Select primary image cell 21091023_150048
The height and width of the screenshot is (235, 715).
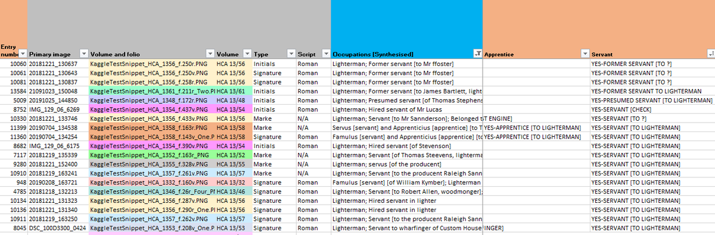(x=58, y=91)
